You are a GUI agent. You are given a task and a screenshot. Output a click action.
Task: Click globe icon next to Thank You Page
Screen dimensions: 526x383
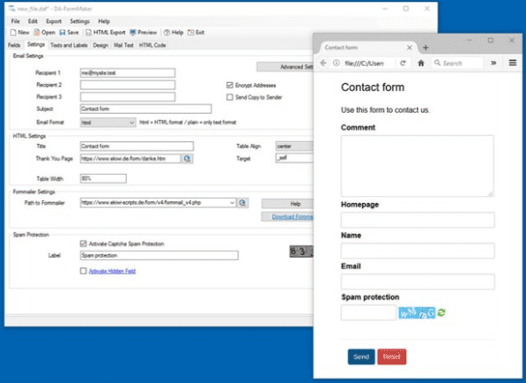coord(187,159)
